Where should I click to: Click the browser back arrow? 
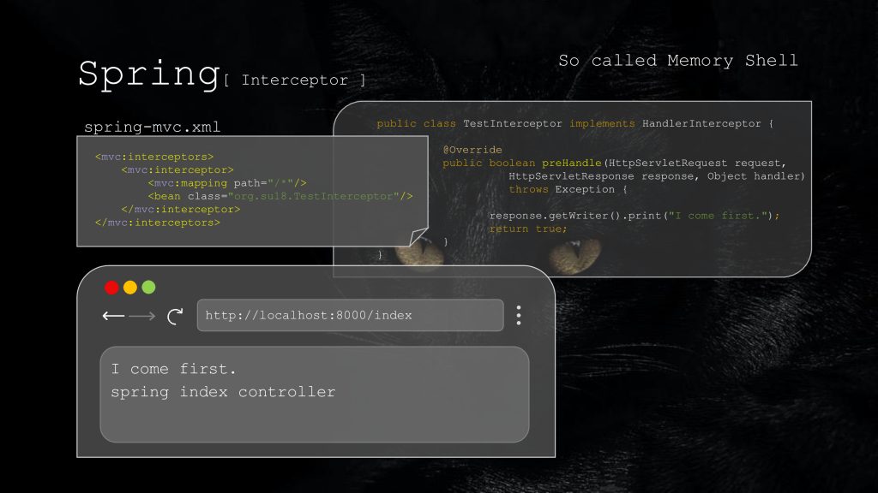[x=113, y=316]
